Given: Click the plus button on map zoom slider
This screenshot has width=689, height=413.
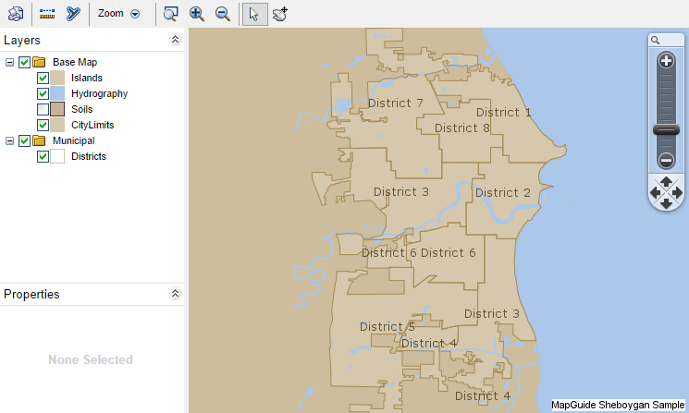Looking at the screenshot, I should point(666,61).
